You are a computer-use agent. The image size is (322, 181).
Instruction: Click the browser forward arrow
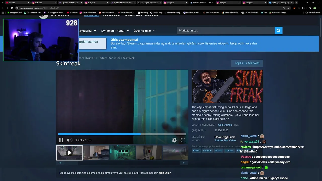(7, 8)
